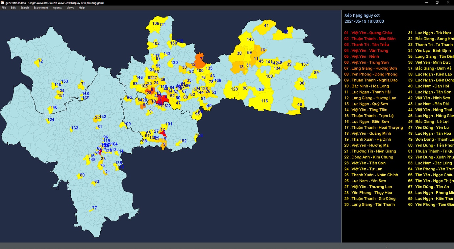Screen dimensions: 454x249
Task: Click ranking entry 30 Lạng Giang - Tân Thanh
Action: [369, 205]
